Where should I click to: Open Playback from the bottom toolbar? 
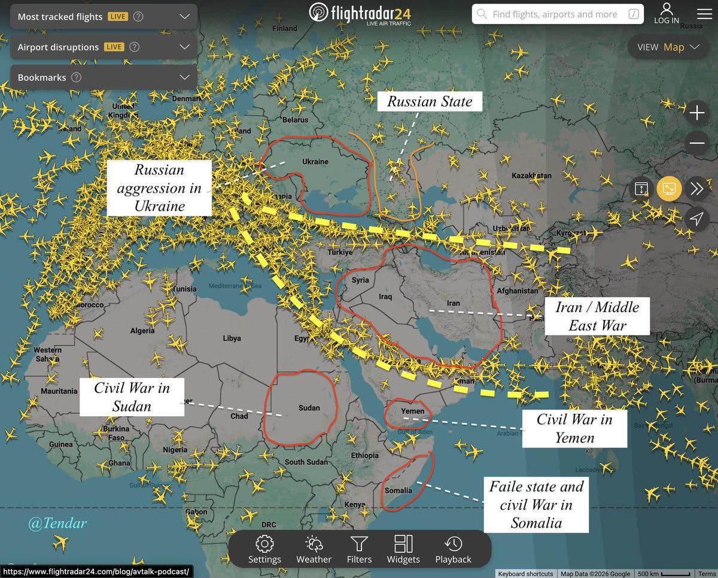point(453,550)
